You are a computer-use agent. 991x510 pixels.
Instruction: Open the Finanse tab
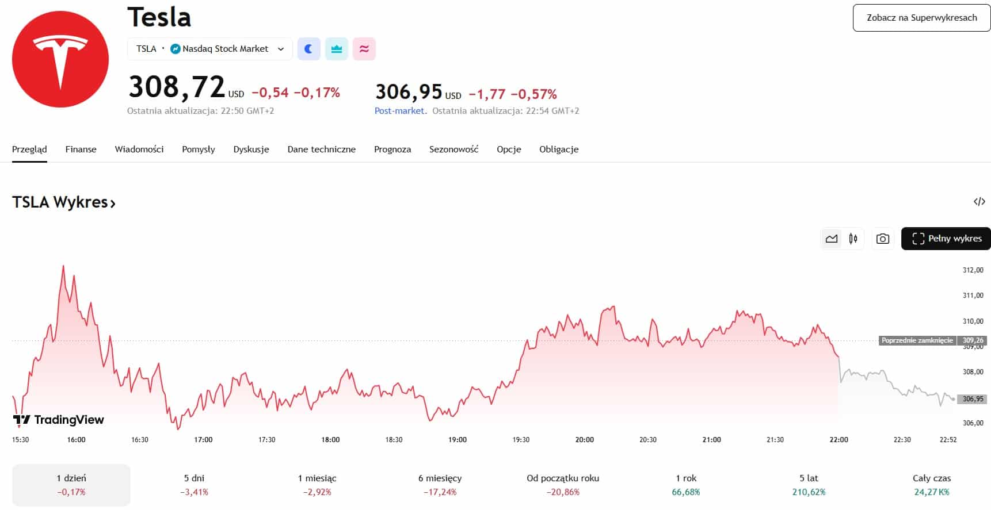point(81,149)
